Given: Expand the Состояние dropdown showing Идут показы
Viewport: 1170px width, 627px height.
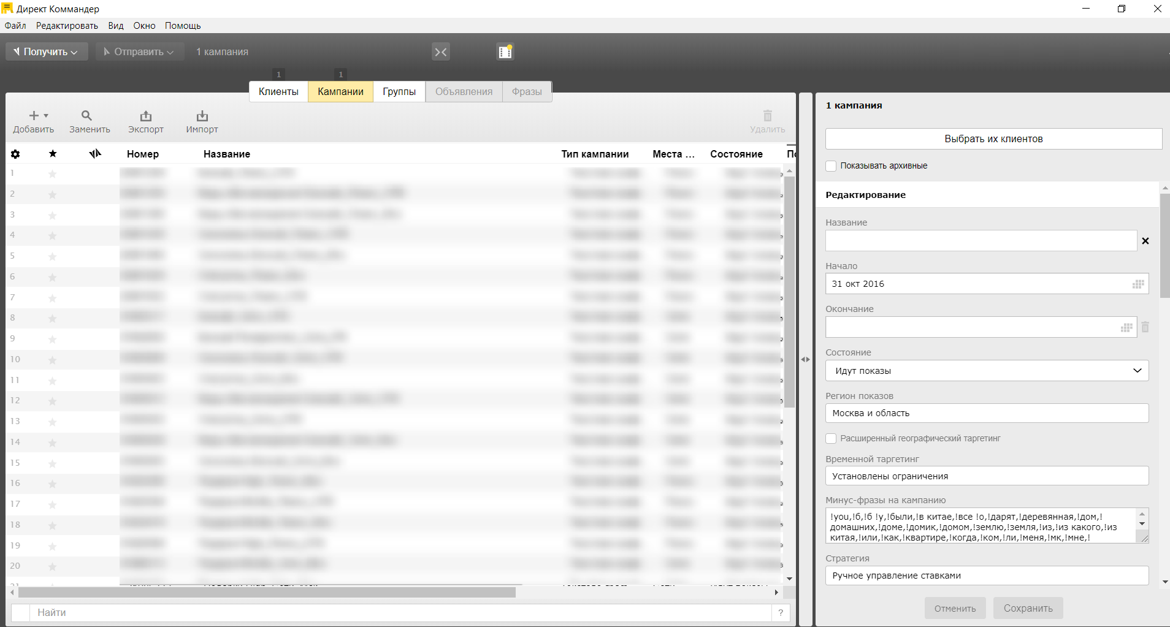Looking at the screenshot, I should 986,371.
